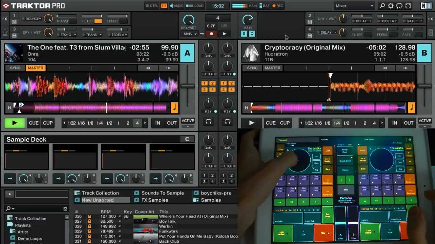Screen dimensions: 435x244
Task: Jump to track start on Deck A
Action: (x=9, y=108)
